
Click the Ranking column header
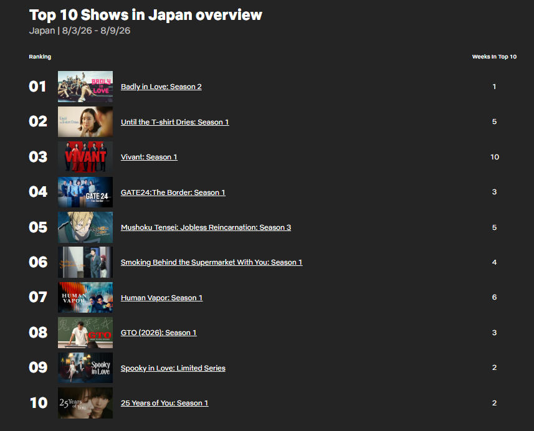tap(40, 57)
